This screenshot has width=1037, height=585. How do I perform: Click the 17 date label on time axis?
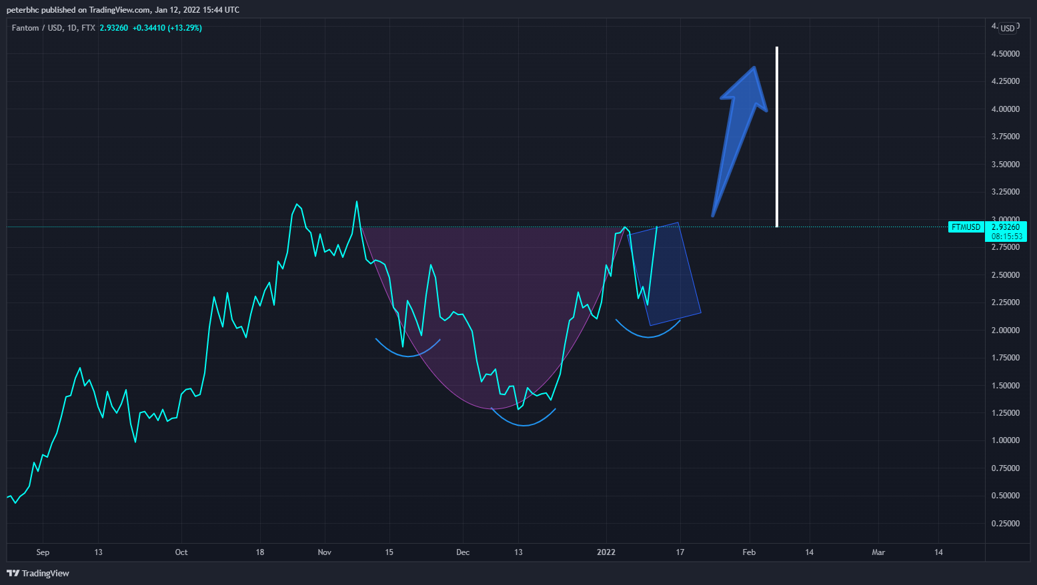[x=680, y=552]
